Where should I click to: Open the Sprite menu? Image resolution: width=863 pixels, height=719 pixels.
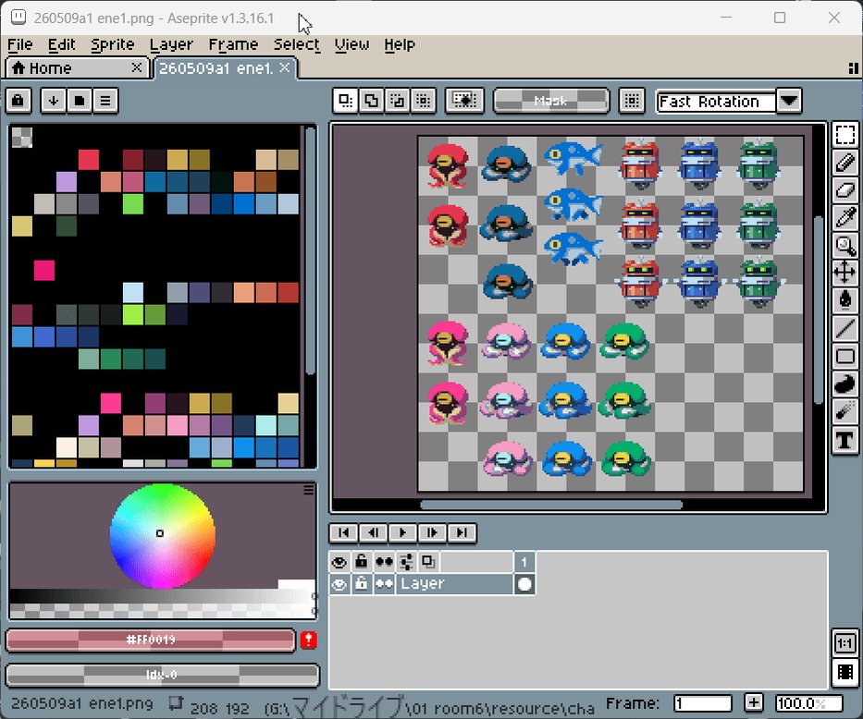coord(113,44)
